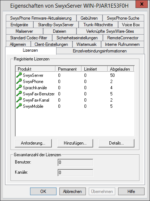Click the Abgelaufen value in SwyxFax-Benutzer row

pyautogui.click(x=111, y=94)
